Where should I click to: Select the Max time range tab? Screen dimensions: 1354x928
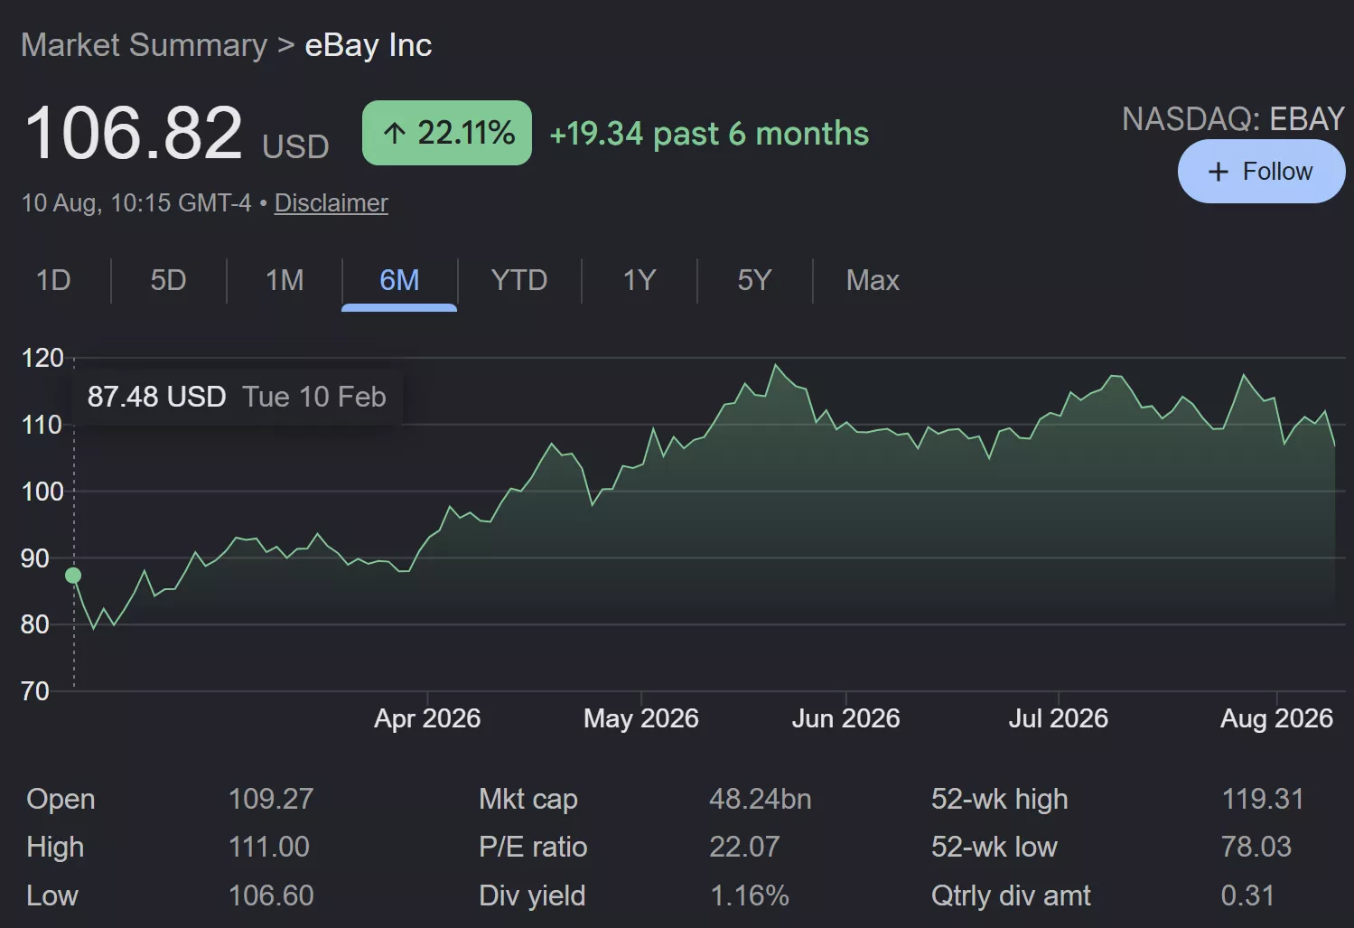point(873,280)
